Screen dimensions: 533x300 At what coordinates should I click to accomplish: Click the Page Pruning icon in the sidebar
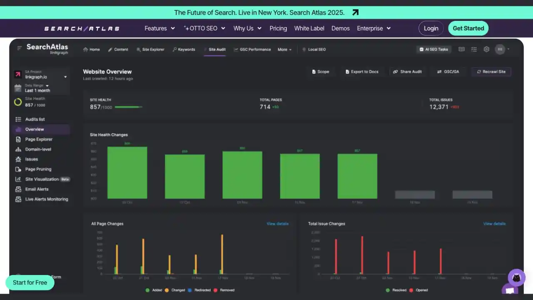tap(18, 169)
